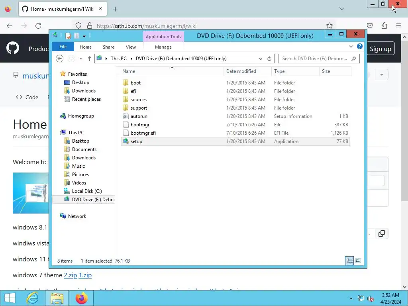Open Manage ribbon tab
408x306 pixels.
point(163,47)
